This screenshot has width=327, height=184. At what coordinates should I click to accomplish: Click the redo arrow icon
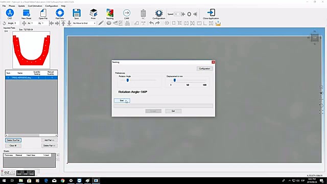(x=157, y=23)
